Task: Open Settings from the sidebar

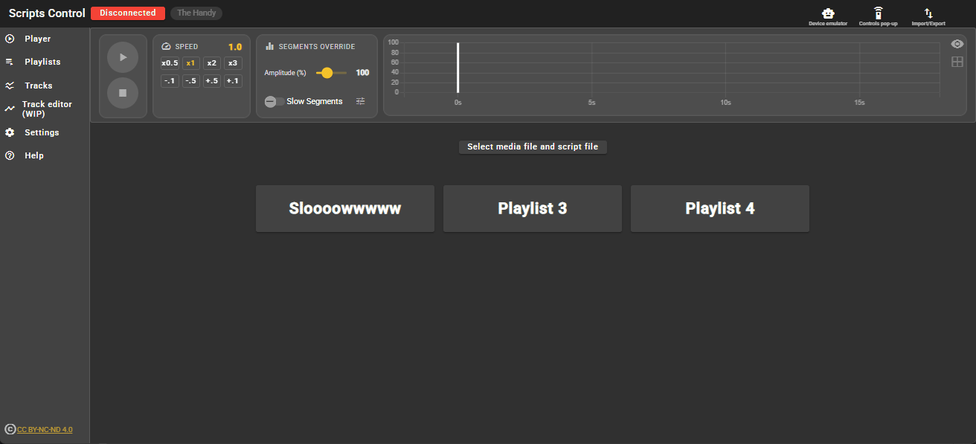Action: pyautogui.click(x=45, y=132)
